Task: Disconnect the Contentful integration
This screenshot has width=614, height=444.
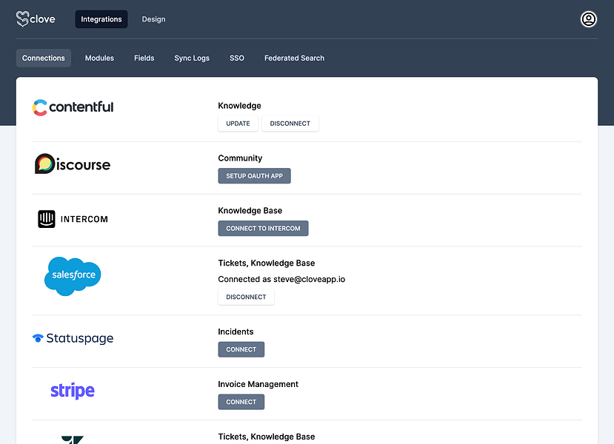Action: pyautogui.click(x=290, y=124)
